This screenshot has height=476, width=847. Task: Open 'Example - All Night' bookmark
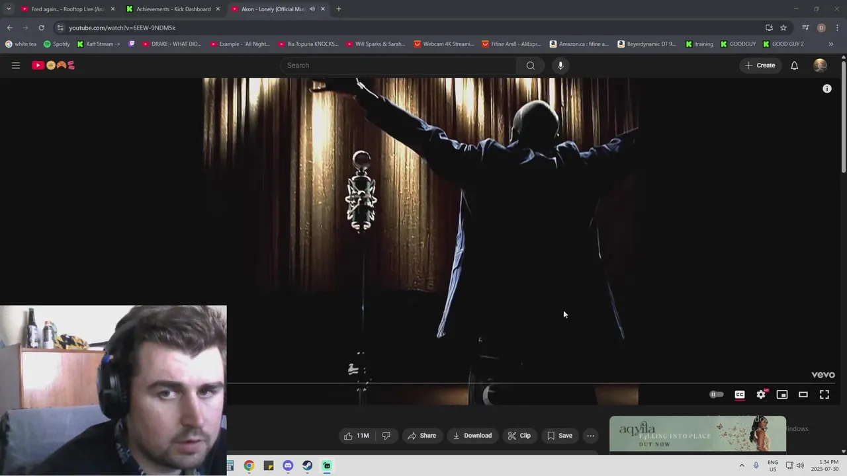point(240,44)
